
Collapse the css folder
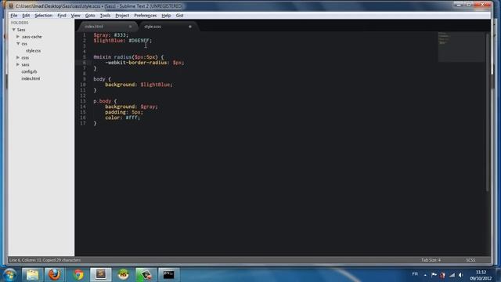tap(18, 44)
